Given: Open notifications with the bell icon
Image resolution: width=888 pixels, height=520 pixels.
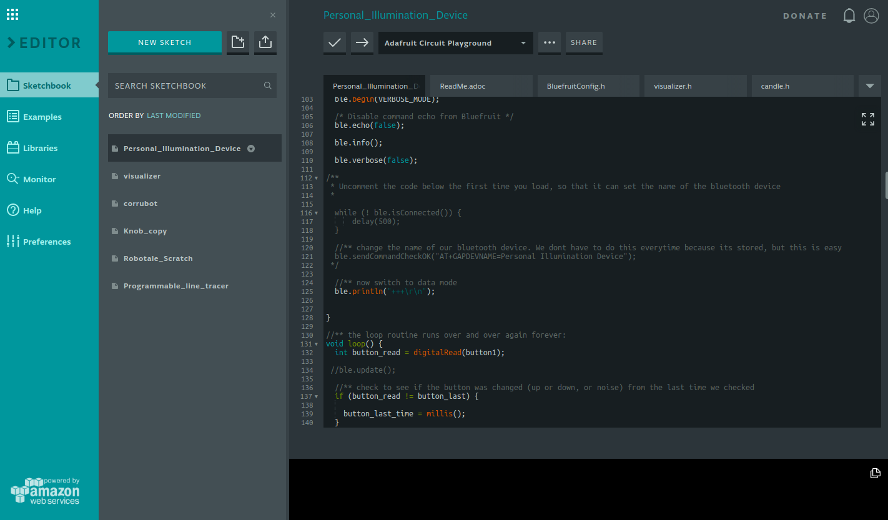Looking at the screenshot, I should (849, 16).
